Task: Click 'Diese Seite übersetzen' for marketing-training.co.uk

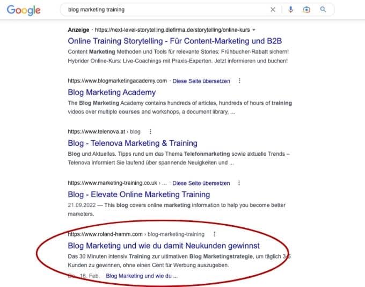Action: (201, 183)
